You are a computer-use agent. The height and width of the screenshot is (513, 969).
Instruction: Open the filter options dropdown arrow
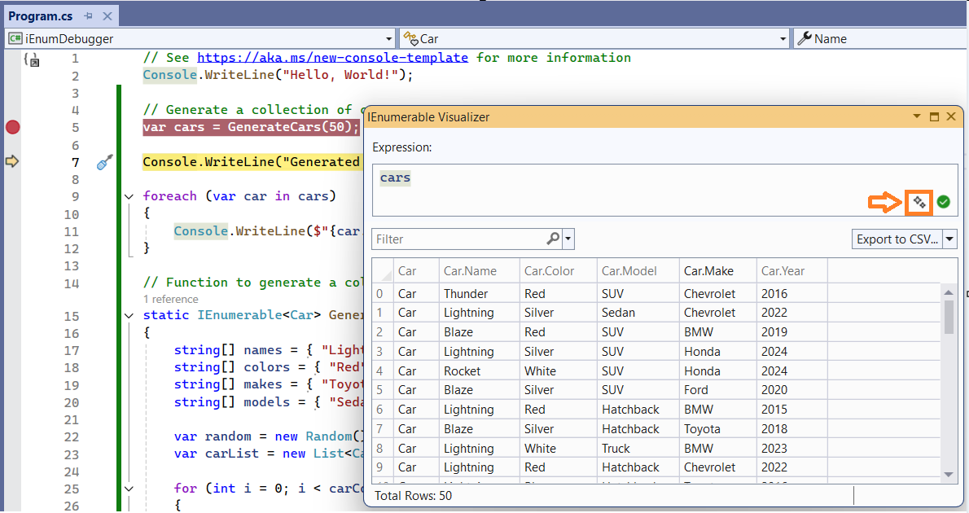[x=568, y=239]
